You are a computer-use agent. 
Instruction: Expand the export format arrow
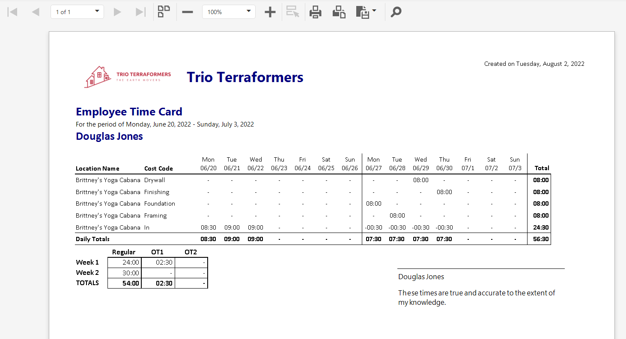click(x=374, y=11)
